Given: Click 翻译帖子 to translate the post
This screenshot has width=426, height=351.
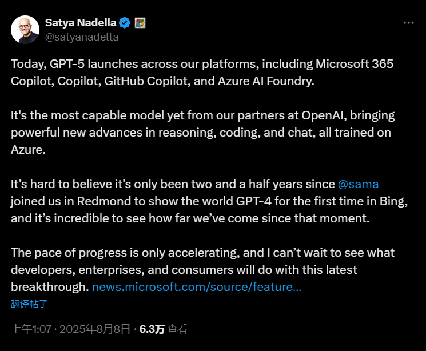Looking at the screenshot, I should coord(29,304).
